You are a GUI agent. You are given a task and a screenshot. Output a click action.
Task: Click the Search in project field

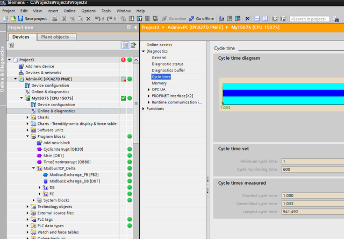tap(310, 19)
